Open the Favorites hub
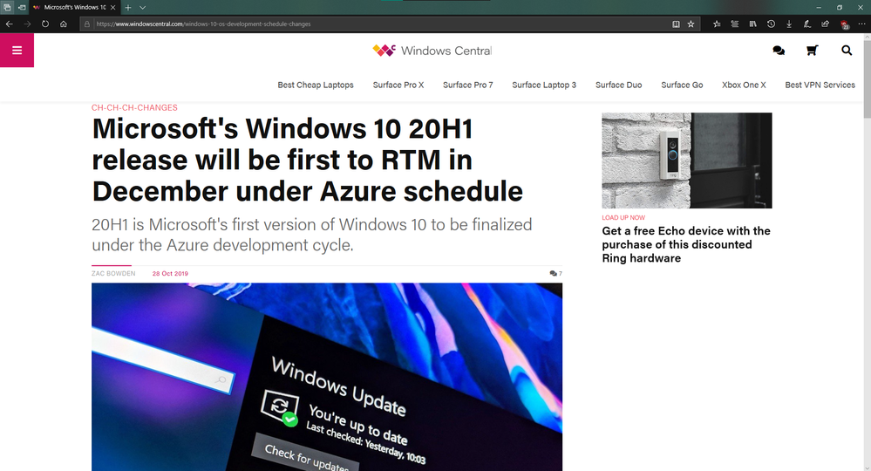 717,24
